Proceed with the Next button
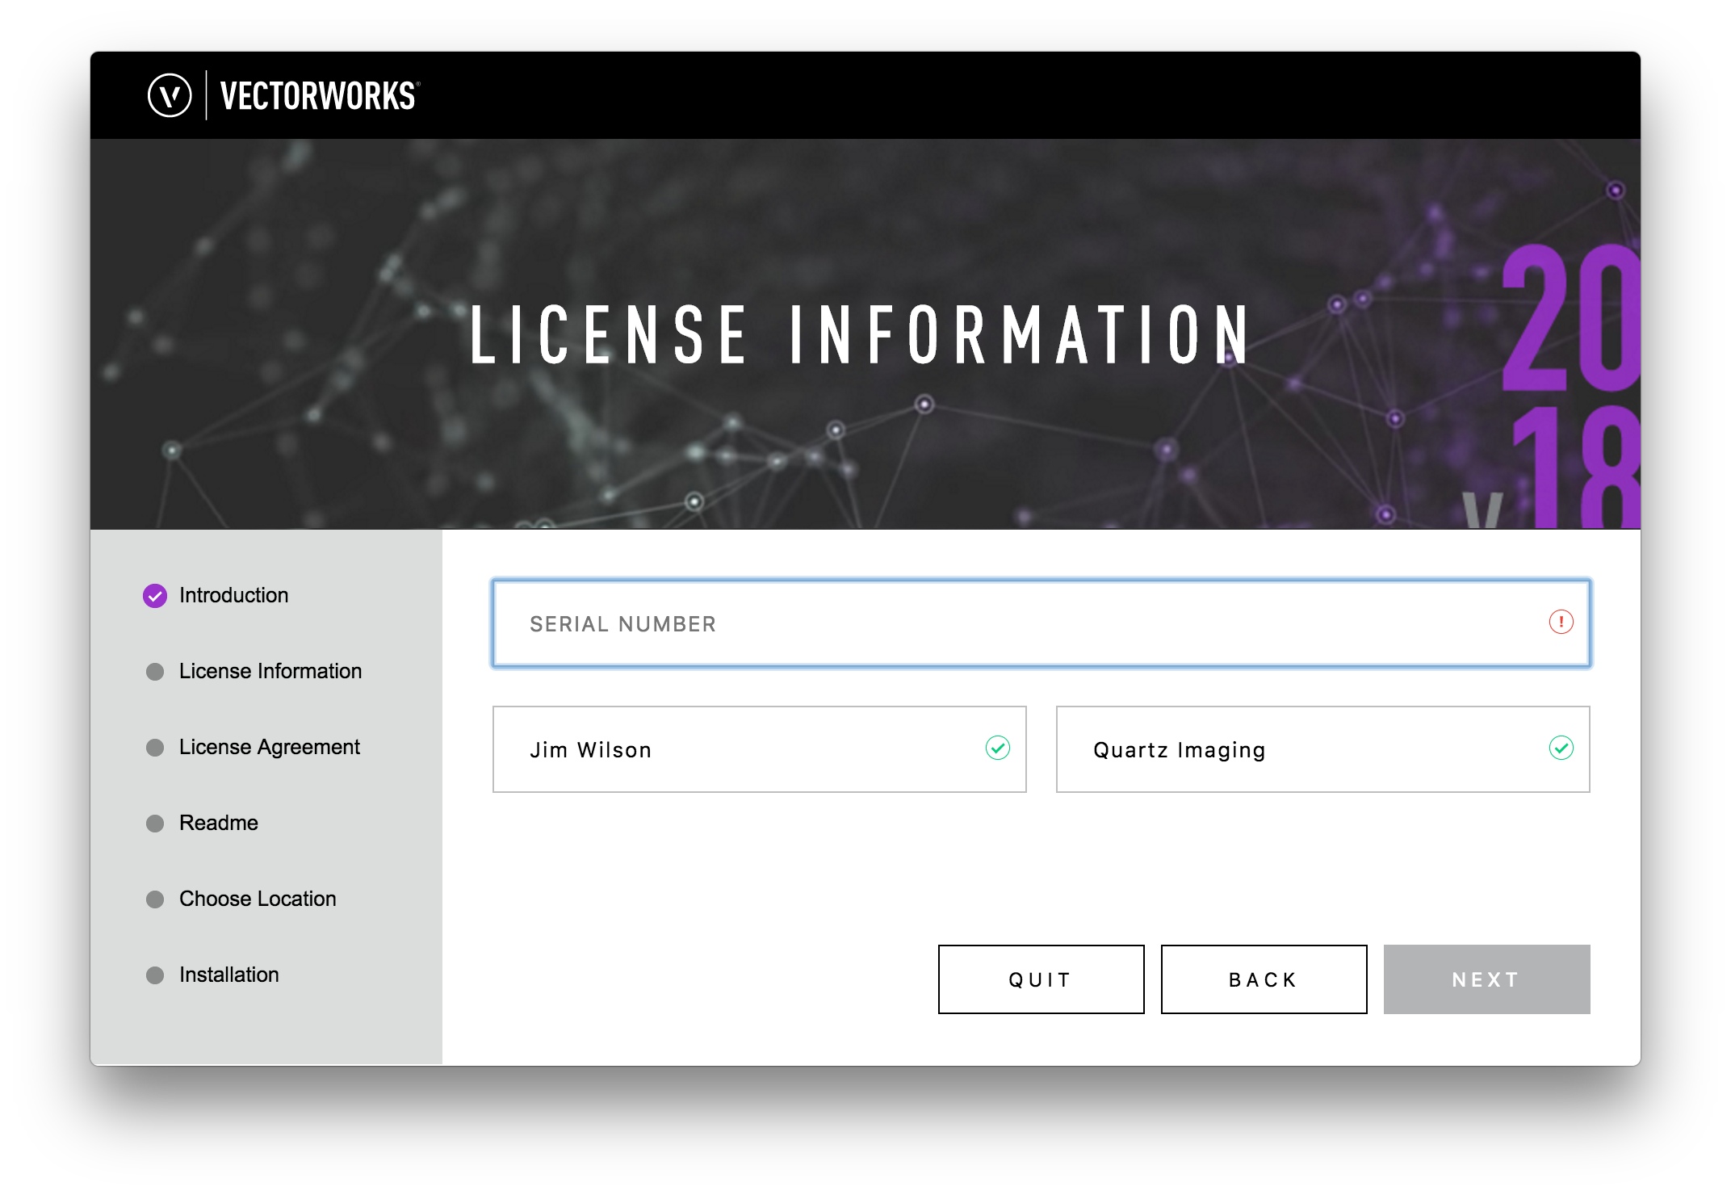1731x1195 pixels. [x=1486, y=979]
